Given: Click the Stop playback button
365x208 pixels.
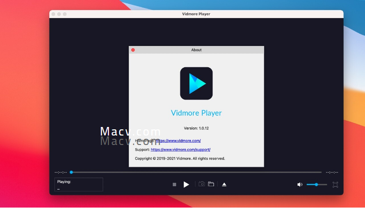Looking at the screenshot, I should [x=174, y=184].
